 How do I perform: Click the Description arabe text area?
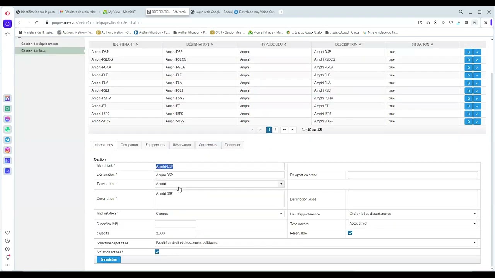413,199
